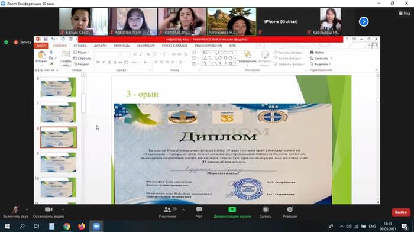
Task: Open Заливка фигуры shape fill dropdown
Action: point(289,53)
